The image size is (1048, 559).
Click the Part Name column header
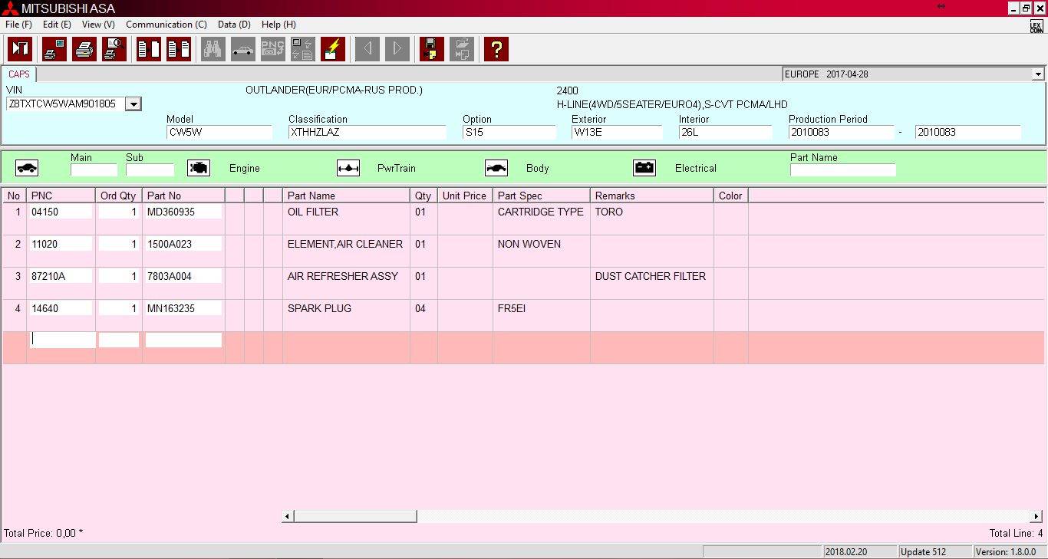click(x=346, y=196)
